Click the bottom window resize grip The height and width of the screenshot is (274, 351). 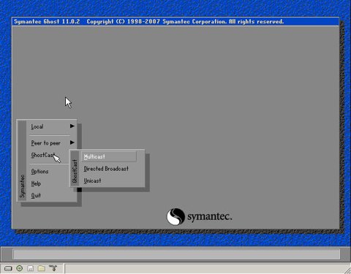347,270
